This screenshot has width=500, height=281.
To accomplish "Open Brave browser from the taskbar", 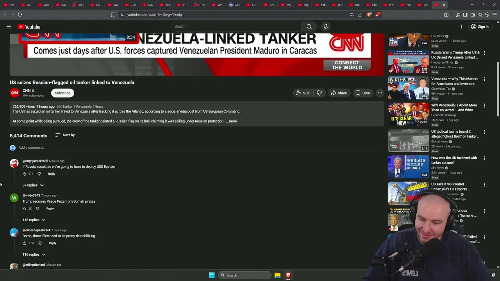I will click(x=288, y=275).
